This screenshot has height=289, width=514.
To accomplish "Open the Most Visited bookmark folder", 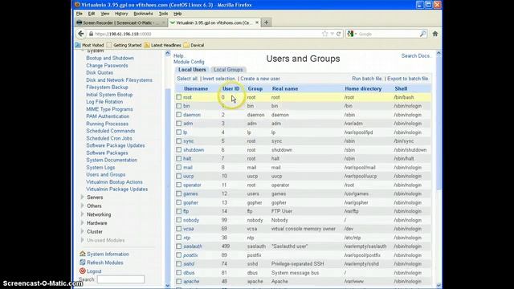I will pyautogui.click(x=89, y=45).
